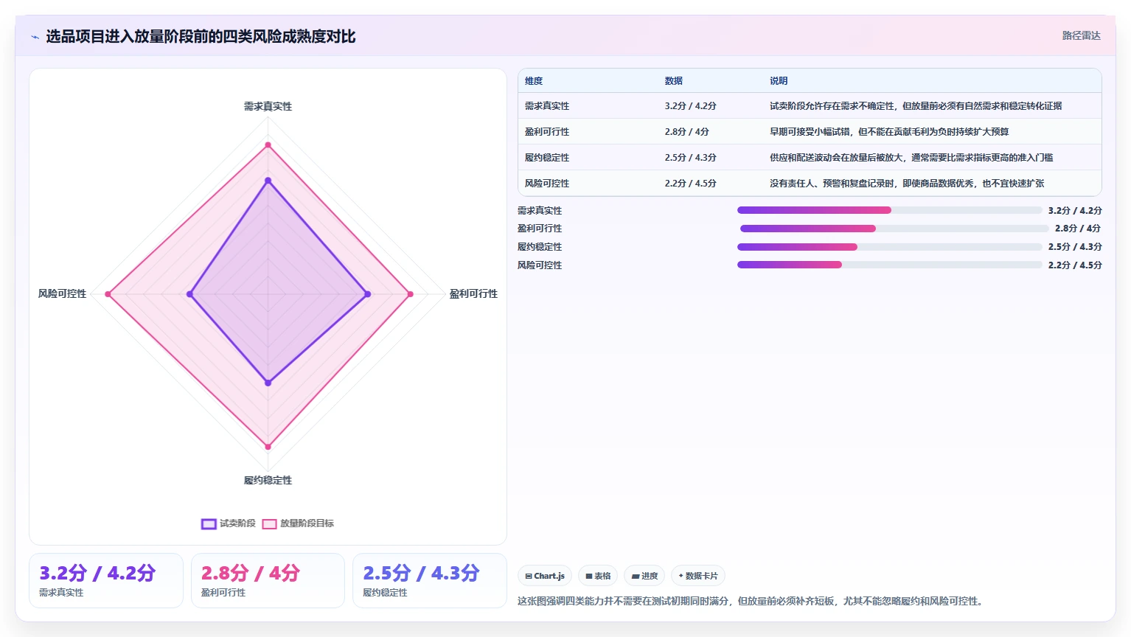Click table cell 盈利可行性
Viewport: 1131px width, 637px height.
click(x=547, y=132)
